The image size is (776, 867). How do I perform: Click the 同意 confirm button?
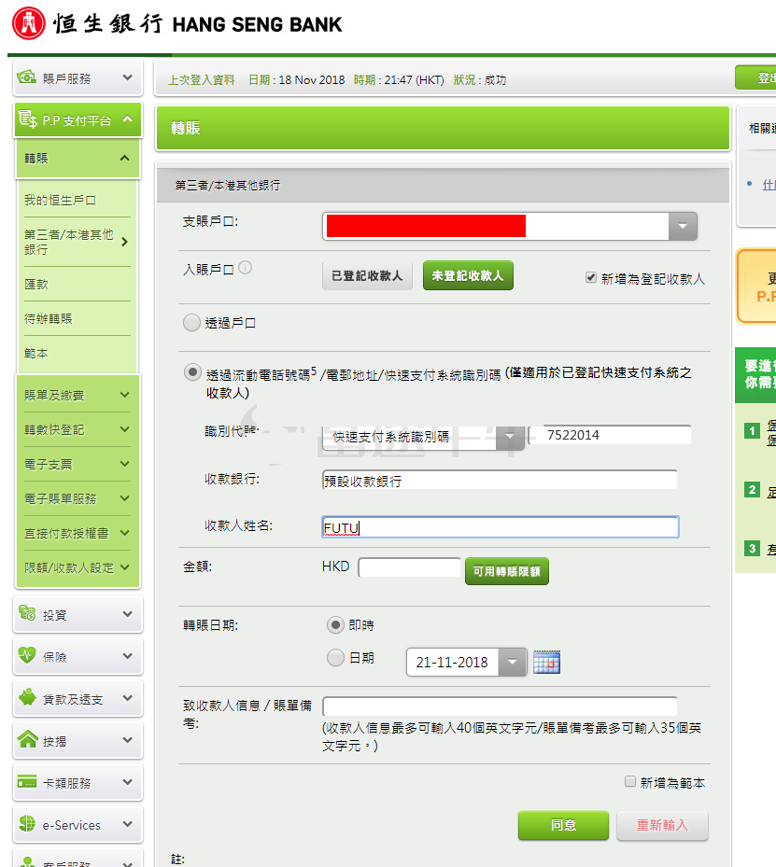click(x=563, y=825)
